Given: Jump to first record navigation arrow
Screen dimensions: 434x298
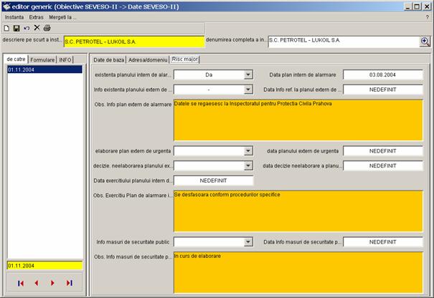Looking at the screenshot, I should point(21,283).
